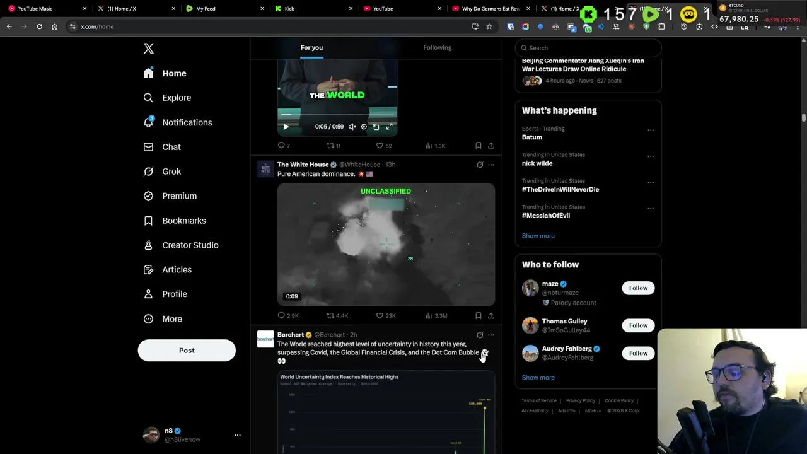Open more options on Barchart post
The image size is (807, 454).
point(491,335)
